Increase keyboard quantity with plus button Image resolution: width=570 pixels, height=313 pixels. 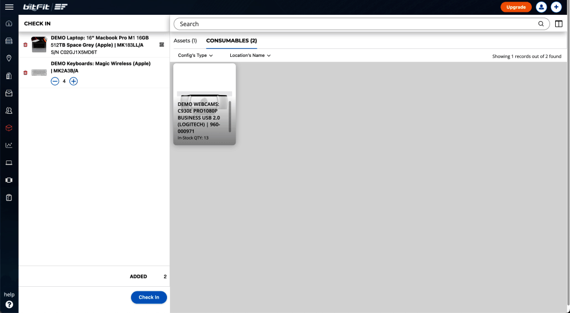pos(74,81)
